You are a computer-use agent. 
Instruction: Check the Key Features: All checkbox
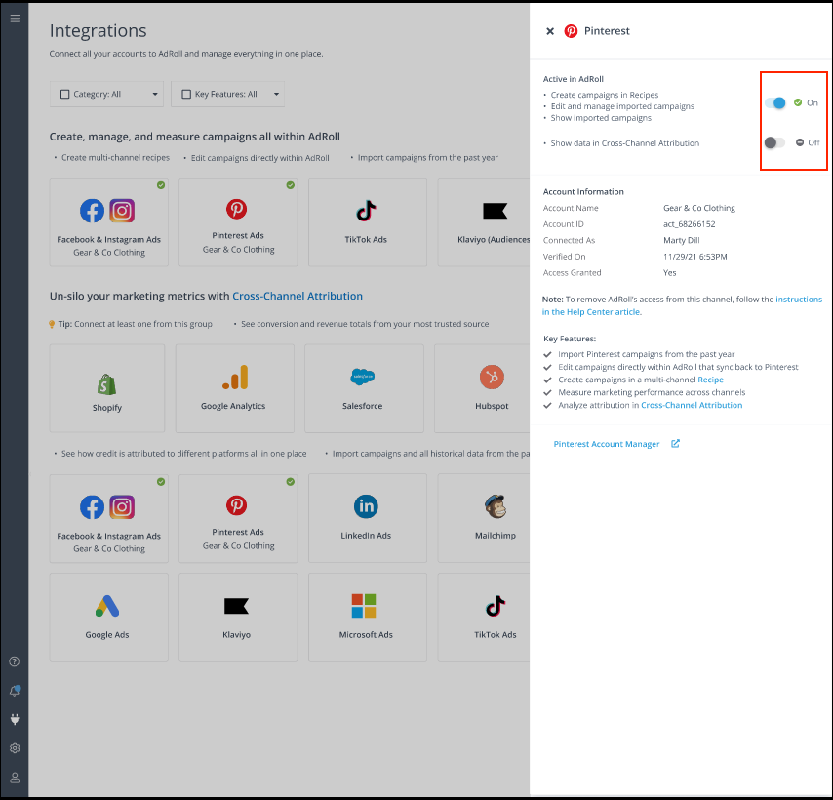pos(186,94)
